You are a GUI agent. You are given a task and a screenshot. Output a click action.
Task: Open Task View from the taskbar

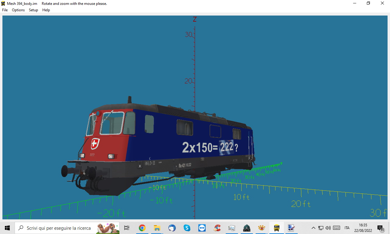127,228
